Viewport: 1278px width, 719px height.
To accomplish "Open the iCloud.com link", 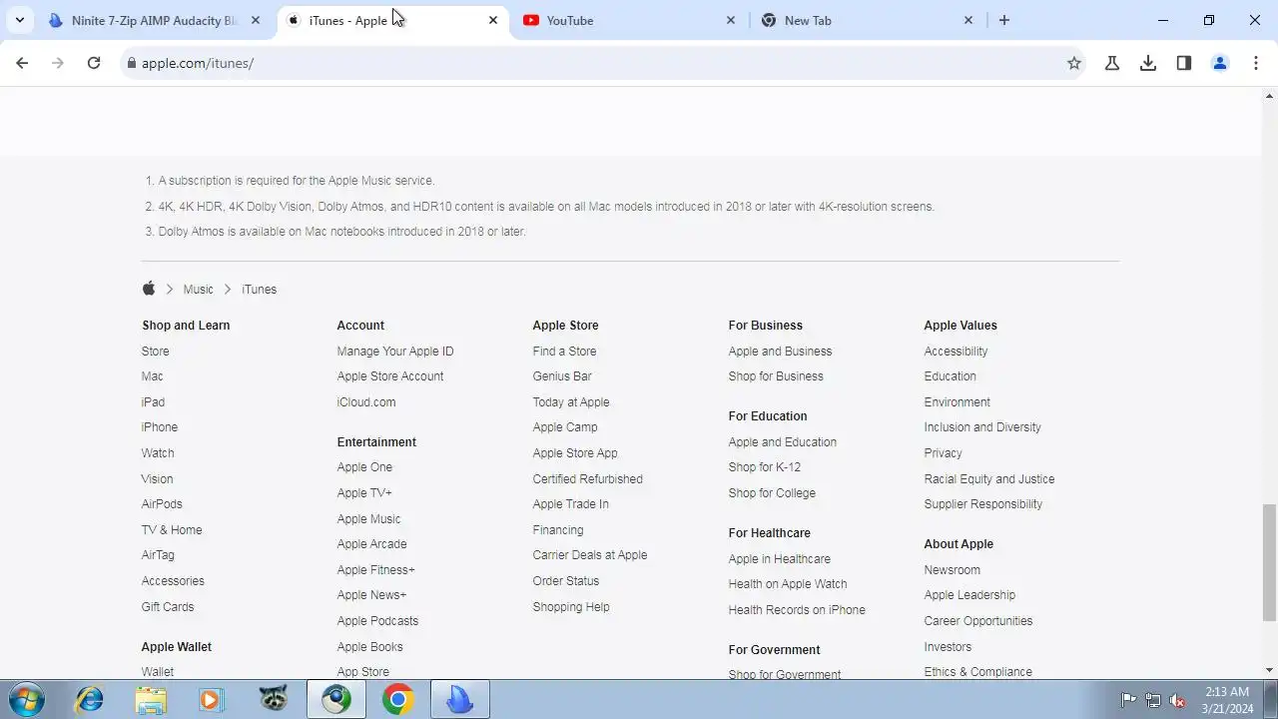I will [366, 402].
